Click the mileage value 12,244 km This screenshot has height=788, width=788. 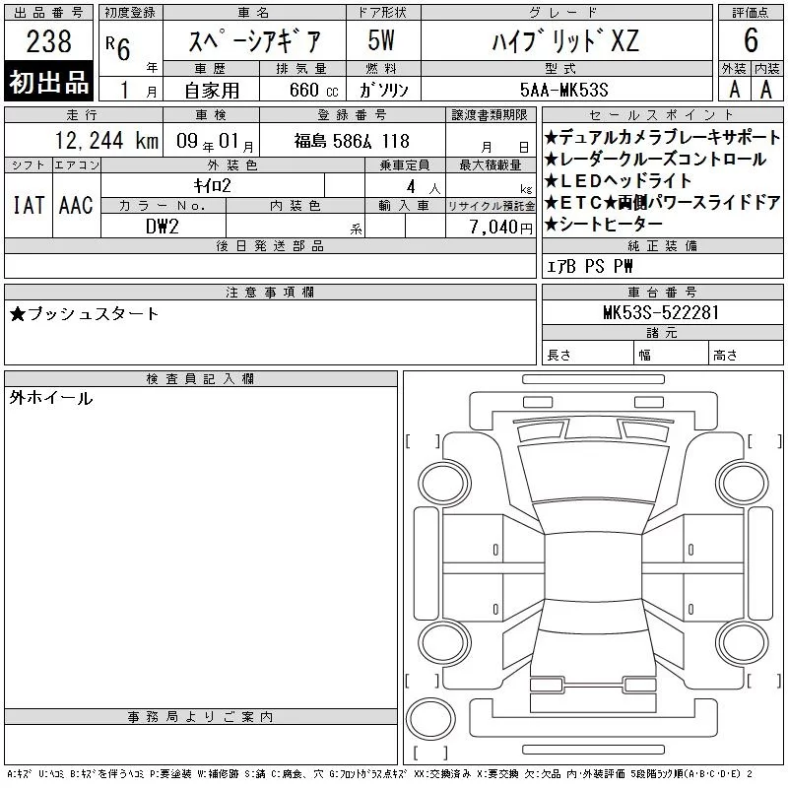pyautogui.click(x=106, y=141)
